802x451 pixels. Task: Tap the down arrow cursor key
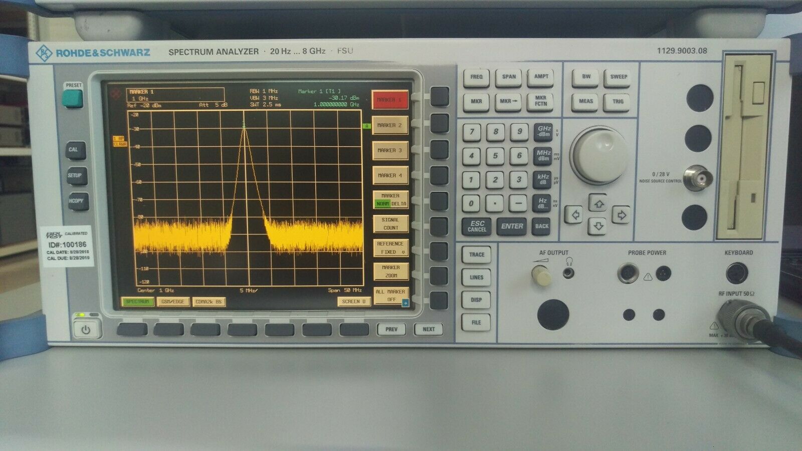click(x=598, y=227)
